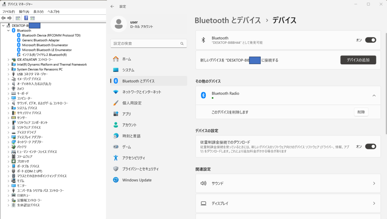Click the keyboard icon beside キーボード
387x219 pixels.
[x=14, y=93]
